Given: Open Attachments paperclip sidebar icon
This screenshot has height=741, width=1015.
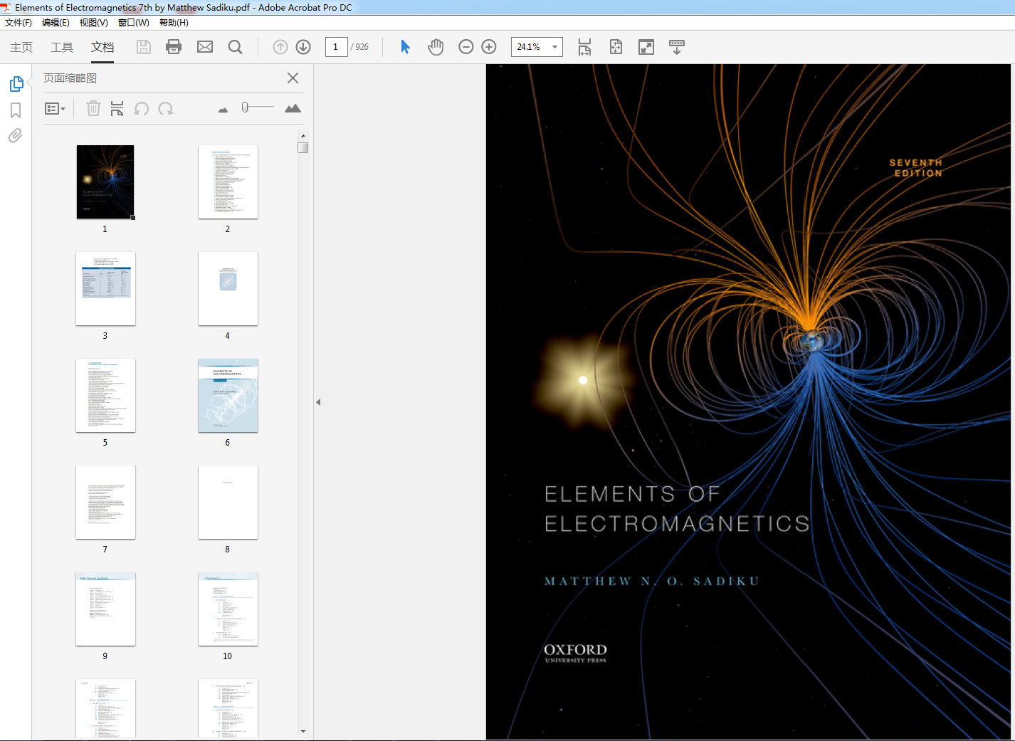Looking at the screenshot, I should [x=16, y=135].
